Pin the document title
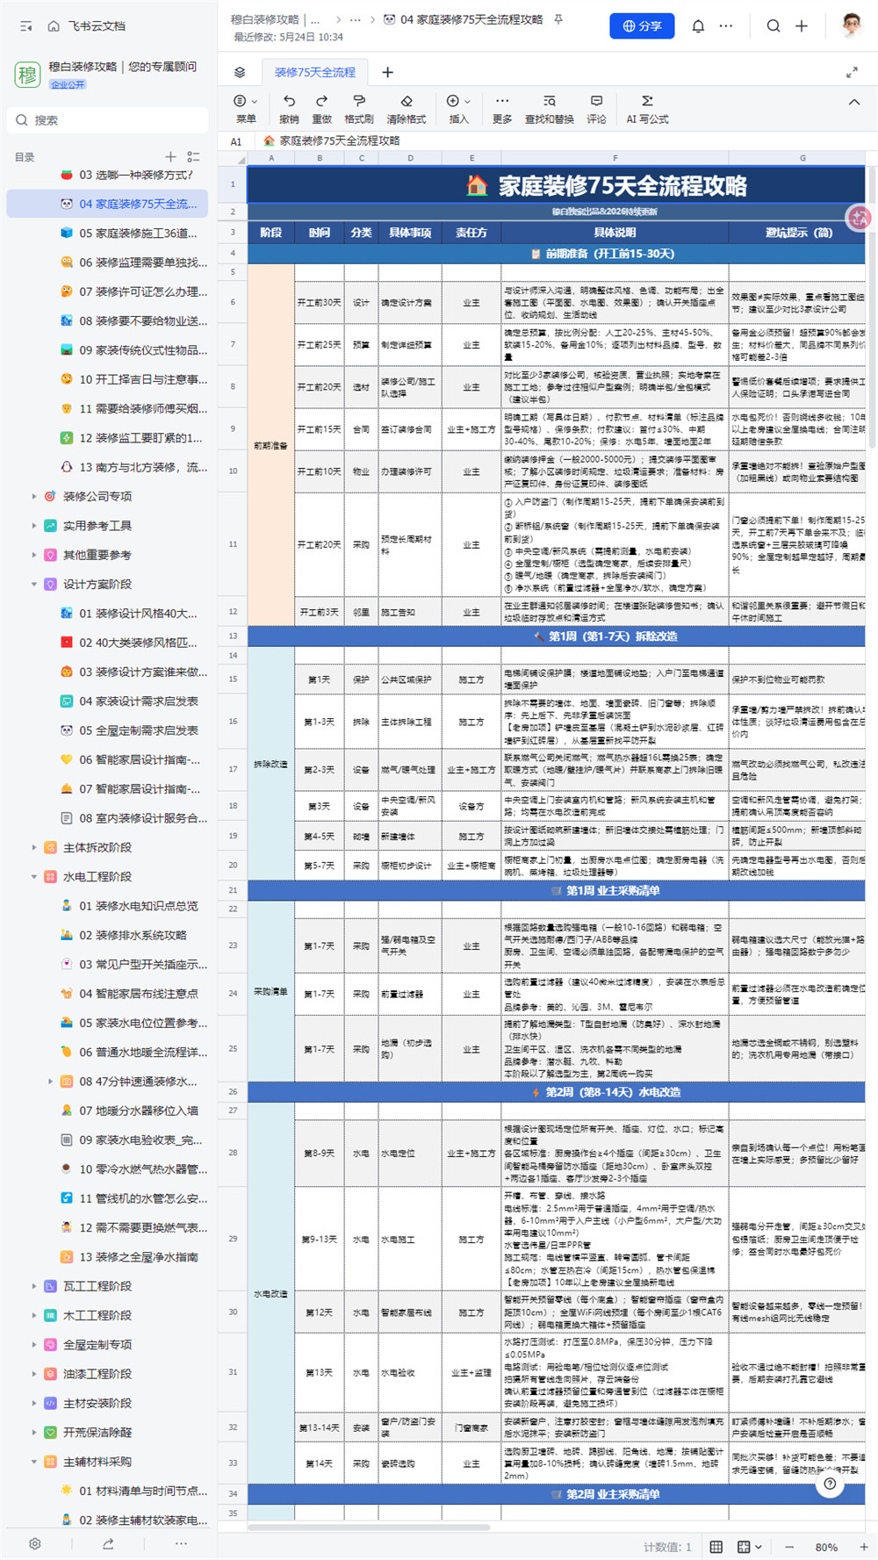This screenshot has height=1560, width=878. coord(558,19)
